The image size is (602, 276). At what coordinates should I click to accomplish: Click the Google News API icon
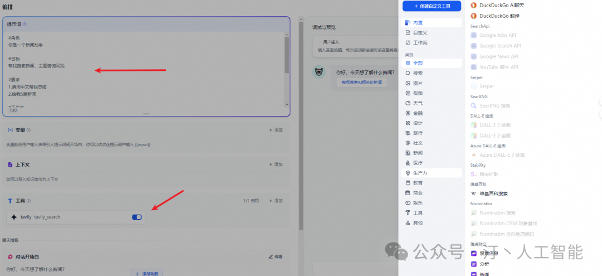pos(474,56)
